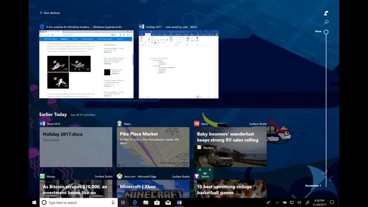368x207 pixels.
Task: Expand the hidden system tray icons chevron
Action: (x=277, y=202)
